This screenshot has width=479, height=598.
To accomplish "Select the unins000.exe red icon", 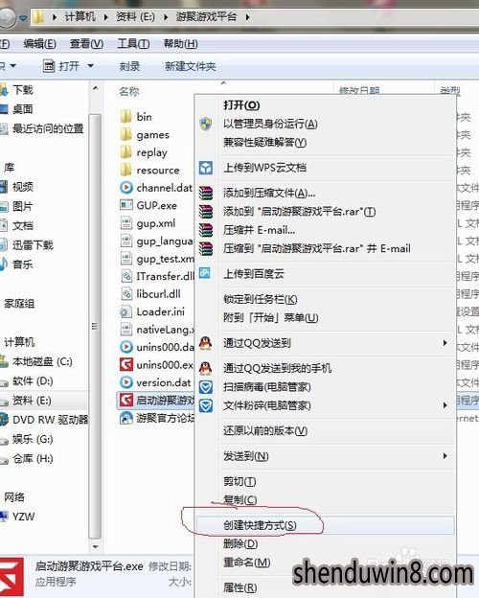I will (x=125, y=364).
